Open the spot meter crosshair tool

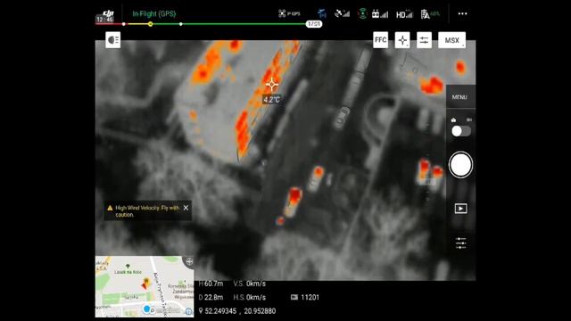pyautogui.click(x=402, y=40)
